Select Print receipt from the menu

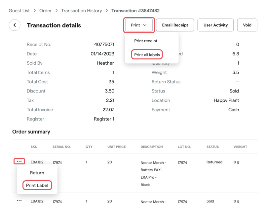point(146,41)
